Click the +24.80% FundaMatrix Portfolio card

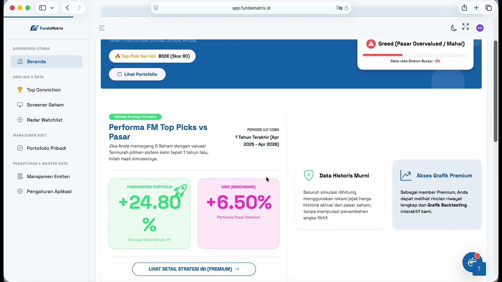149,213
